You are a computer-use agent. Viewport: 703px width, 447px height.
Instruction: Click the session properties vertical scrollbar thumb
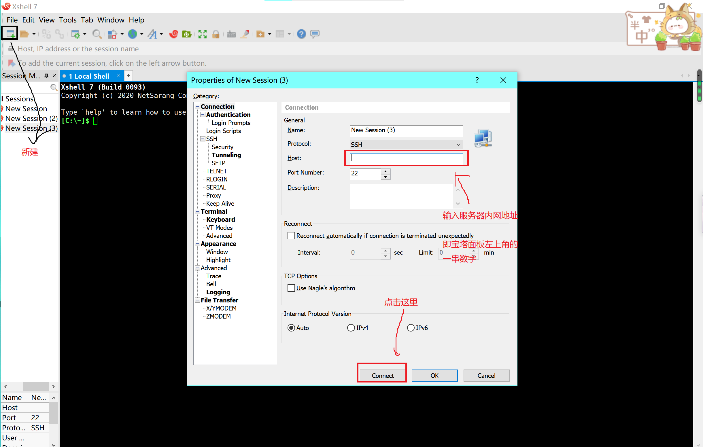(x=53, y=413)
